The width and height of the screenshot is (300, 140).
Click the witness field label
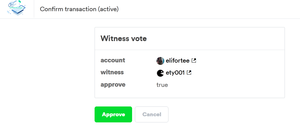click(112, 72)
